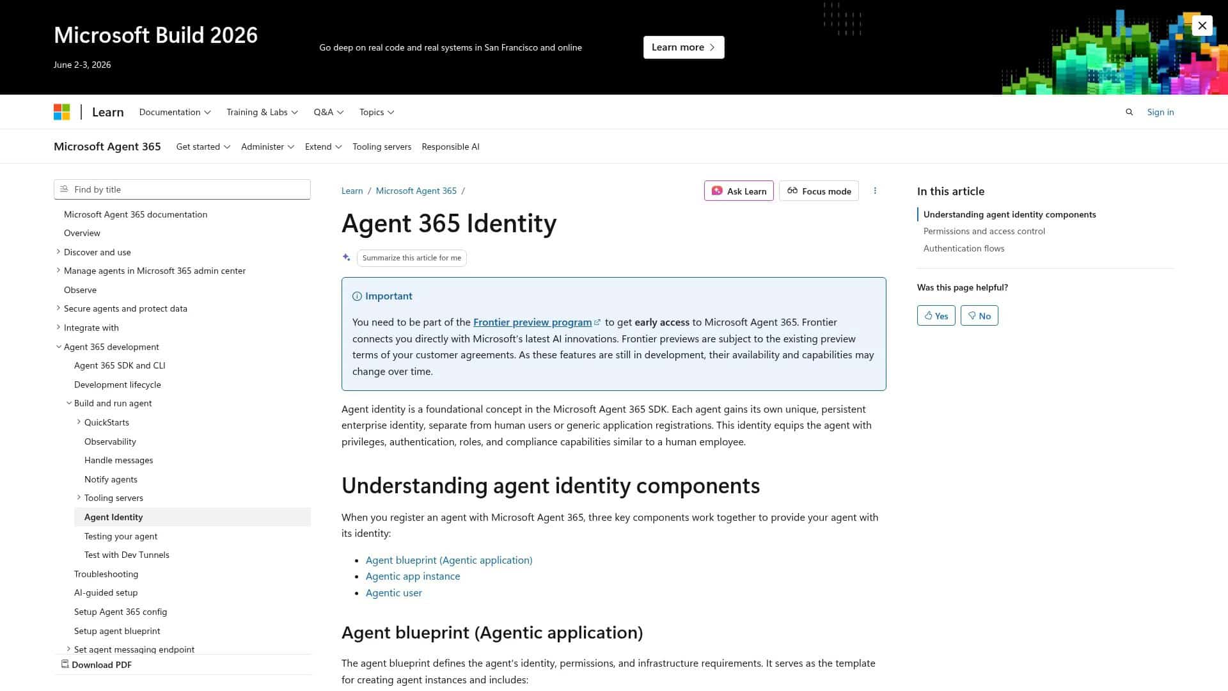Click Summarize this article for me
The width and height of the screenshot is (1228, 691).
click(x=411, y=257)
